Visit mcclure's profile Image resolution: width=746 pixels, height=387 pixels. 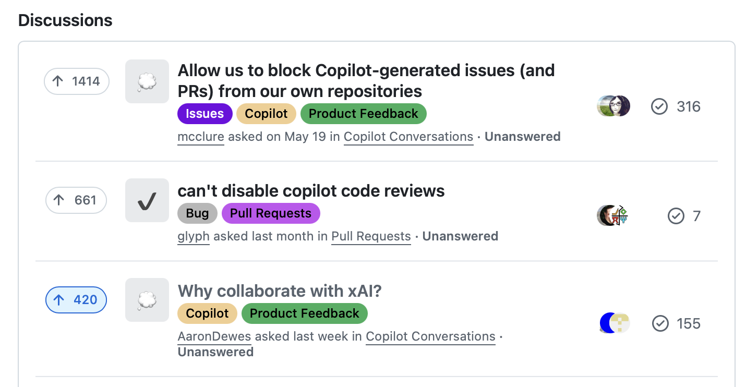[200, 137]
